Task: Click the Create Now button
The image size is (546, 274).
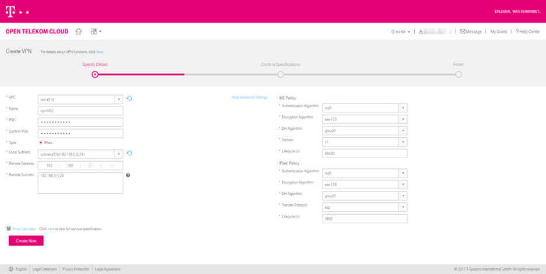Action: click(x=26, y=240)
